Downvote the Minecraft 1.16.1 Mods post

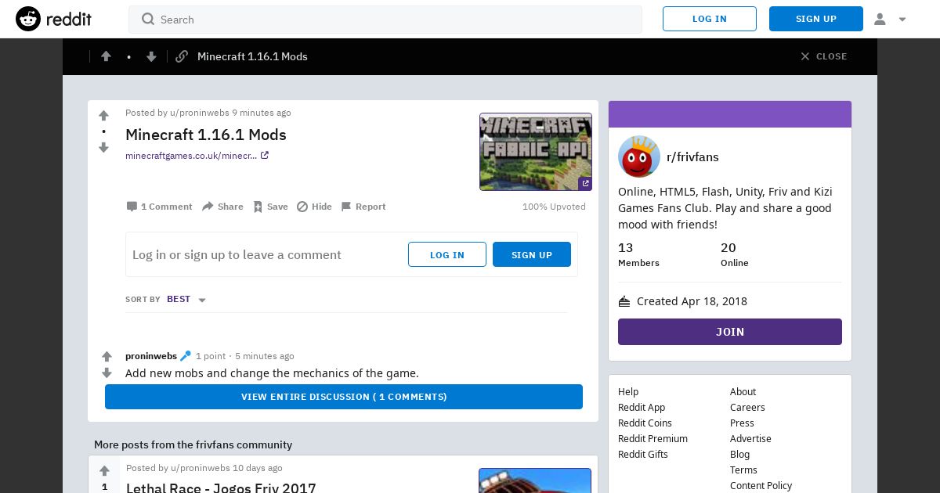point(103,147)
